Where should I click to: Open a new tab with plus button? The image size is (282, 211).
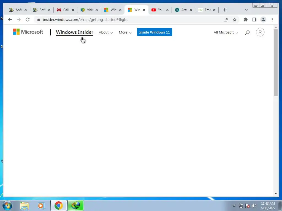[225, 10]
